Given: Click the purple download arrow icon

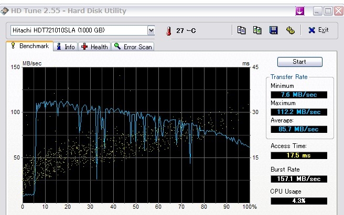Looking at the screenshot, I should pyautogui.click(x=300, y=11).
